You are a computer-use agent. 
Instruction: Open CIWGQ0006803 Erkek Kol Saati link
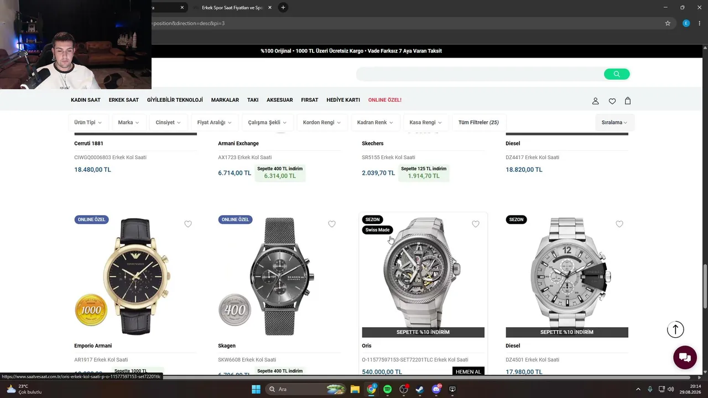pos(111,158)
